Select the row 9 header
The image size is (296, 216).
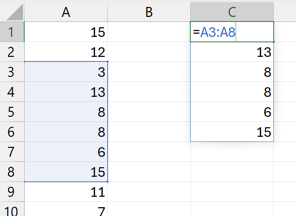tap(12, 192)
